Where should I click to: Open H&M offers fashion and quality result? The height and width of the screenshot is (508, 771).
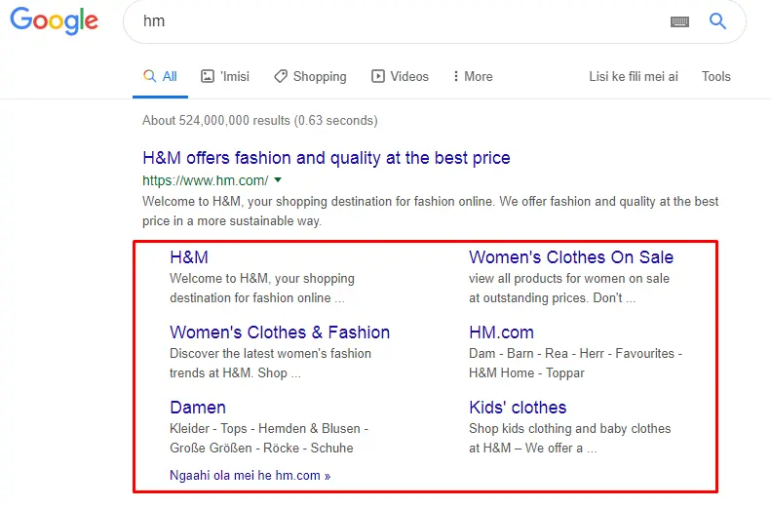[326, 158]
